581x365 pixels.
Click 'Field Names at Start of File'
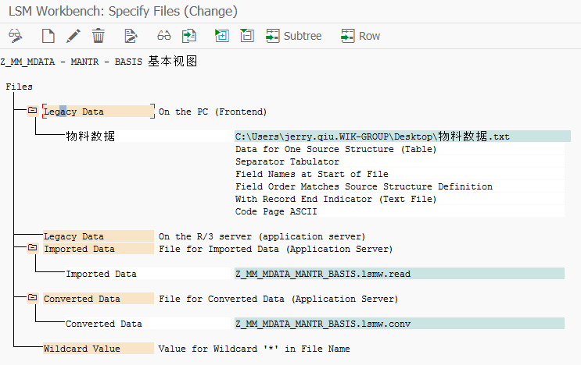(x=312, y=174)
